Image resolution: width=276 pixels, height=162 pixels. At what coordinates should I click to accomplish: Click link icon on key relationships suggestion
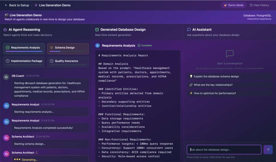point(191,85)
